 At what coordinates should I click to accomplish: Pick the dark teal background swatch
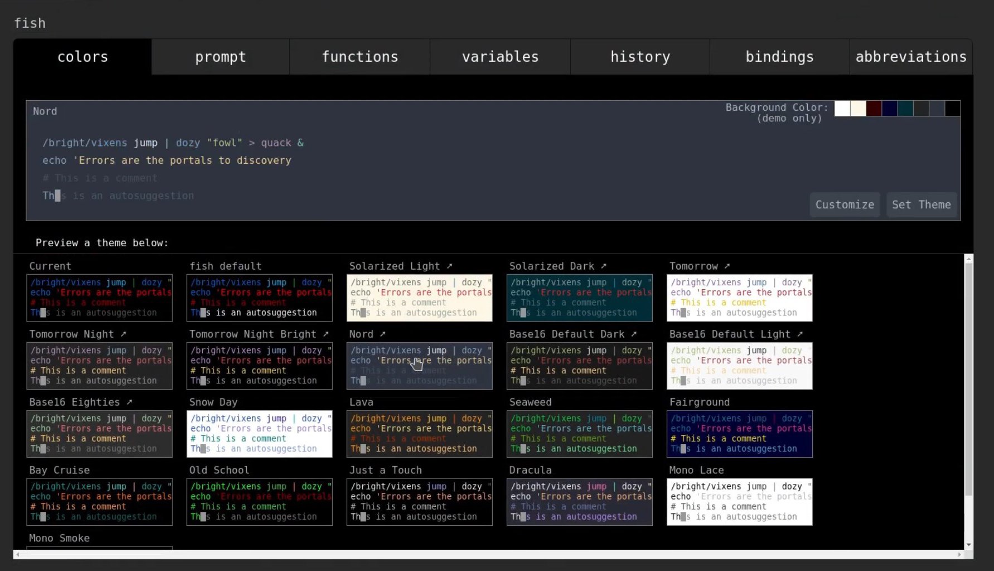click(x=905, y=108)
